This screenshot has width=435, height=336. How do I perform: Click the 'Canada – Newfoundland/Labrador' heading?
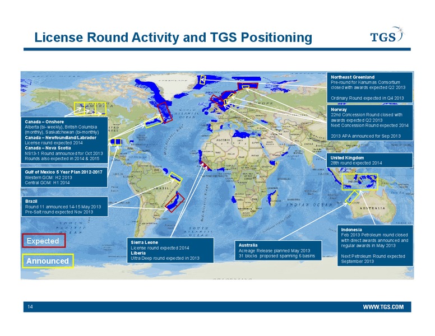[61, 138]
